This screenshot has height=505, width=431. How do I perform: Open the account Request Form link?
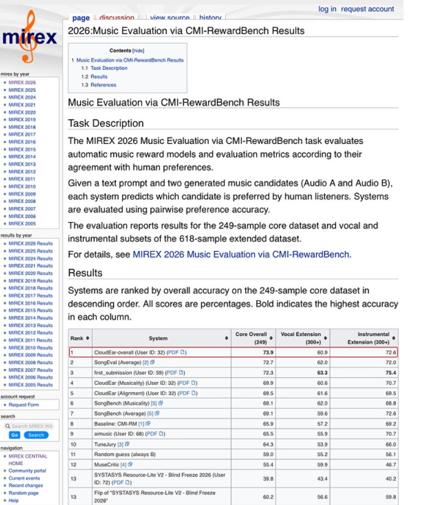coord(24,405)
